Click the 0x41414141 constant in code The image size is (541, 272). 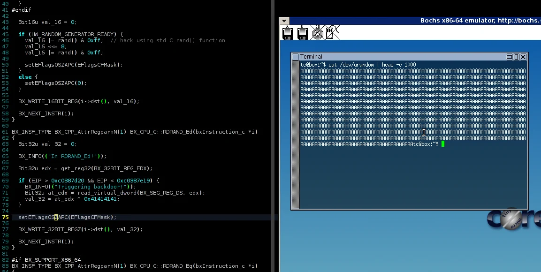coord(100,199)
